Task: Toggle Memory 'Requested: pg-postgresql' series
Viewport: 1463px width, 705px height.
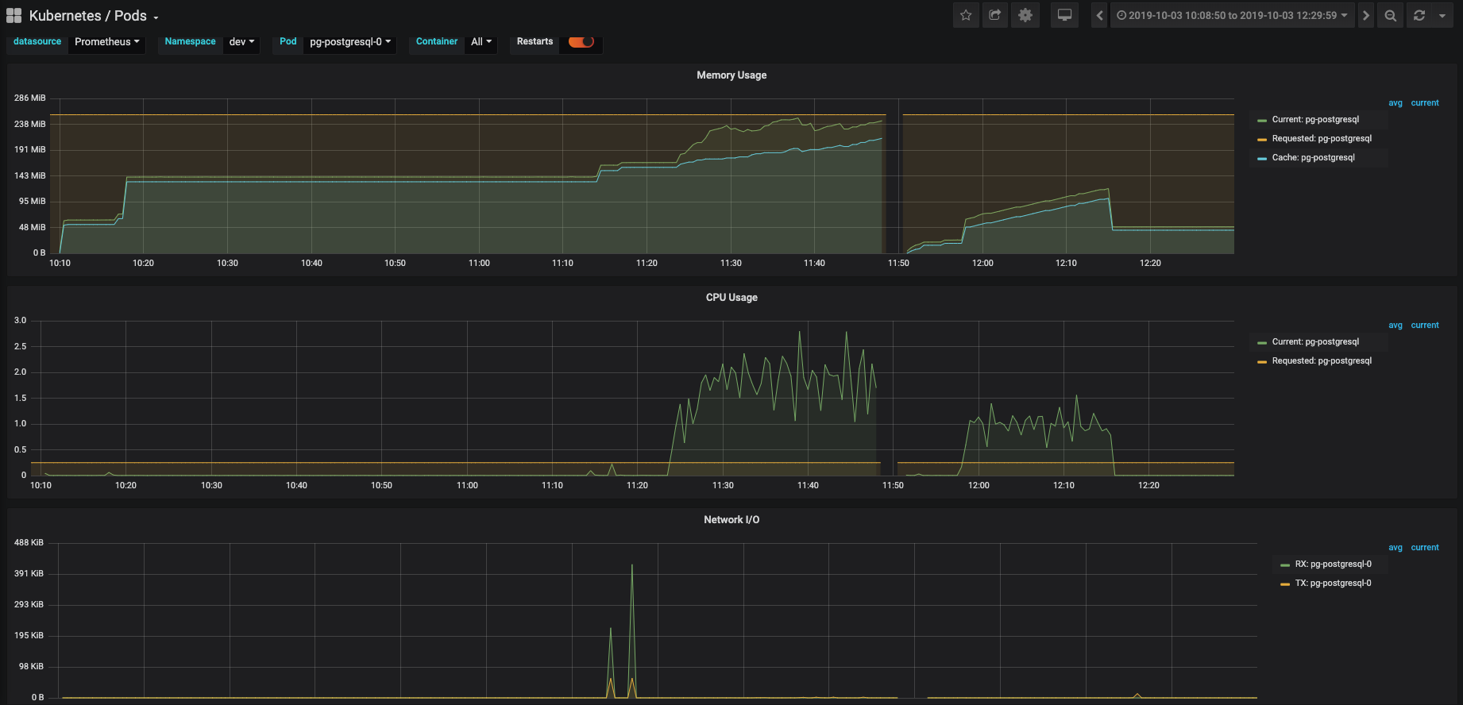Action: pyautogui.click(x=1322, y=139)
